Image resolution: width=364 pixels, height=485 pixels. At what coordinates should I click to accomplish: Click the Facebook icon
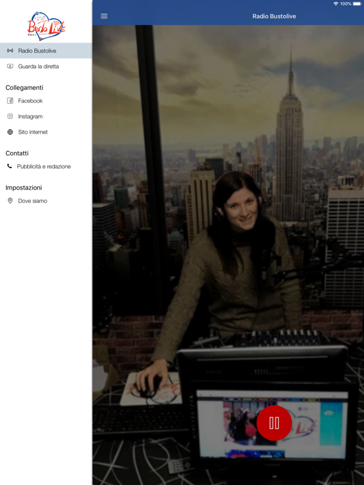point(10,100)
